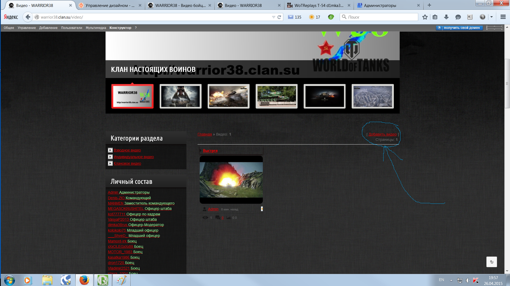510x286 pixels.
Task: Open the question mark help menu
Action: [x=136, y=28]
